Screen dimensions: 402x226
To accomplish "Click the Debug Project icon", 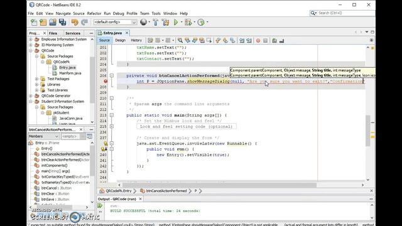I will point(188,23).
